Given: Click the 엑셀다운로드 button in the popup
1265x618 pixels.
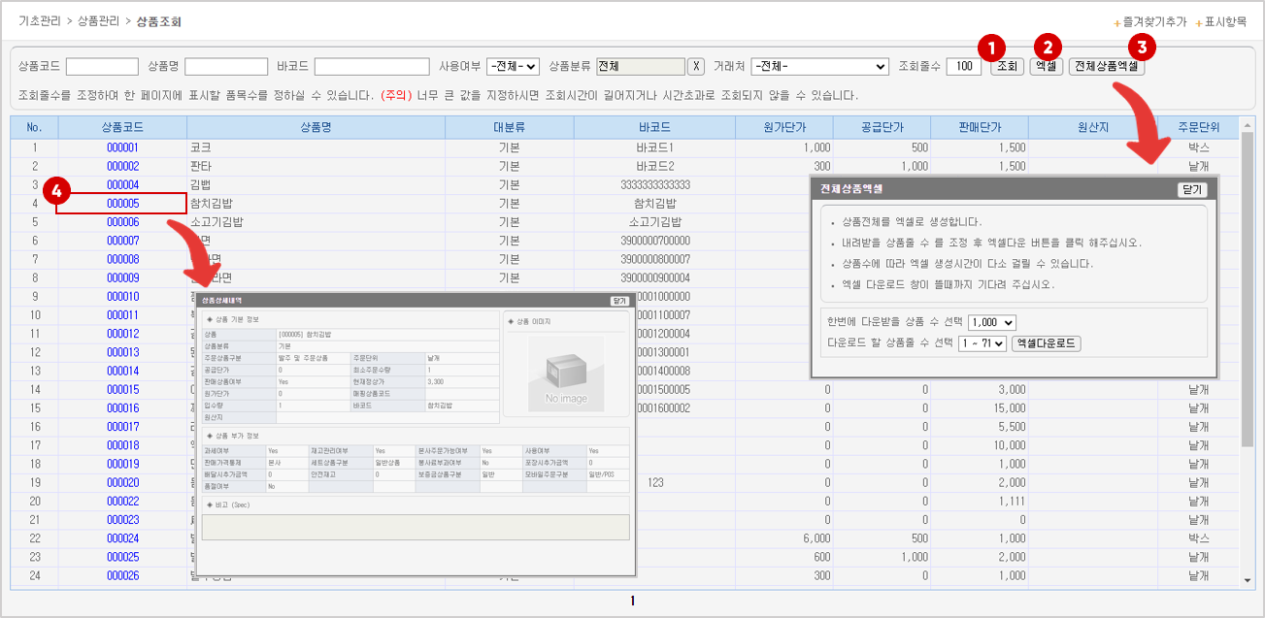Looking at the screenshot, I should point(1047,343).
